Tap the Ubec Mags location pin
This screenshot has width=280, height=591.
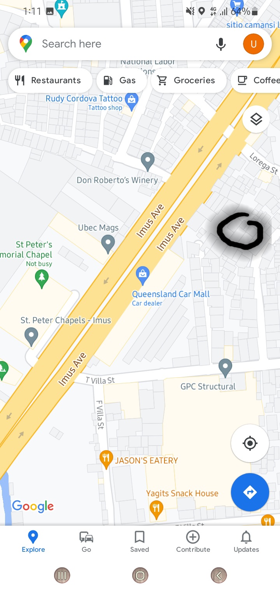(108, 244)
